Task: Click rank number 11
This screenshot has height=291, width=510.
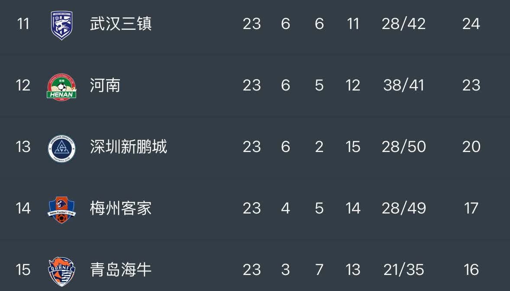Action: coord(23,24)
